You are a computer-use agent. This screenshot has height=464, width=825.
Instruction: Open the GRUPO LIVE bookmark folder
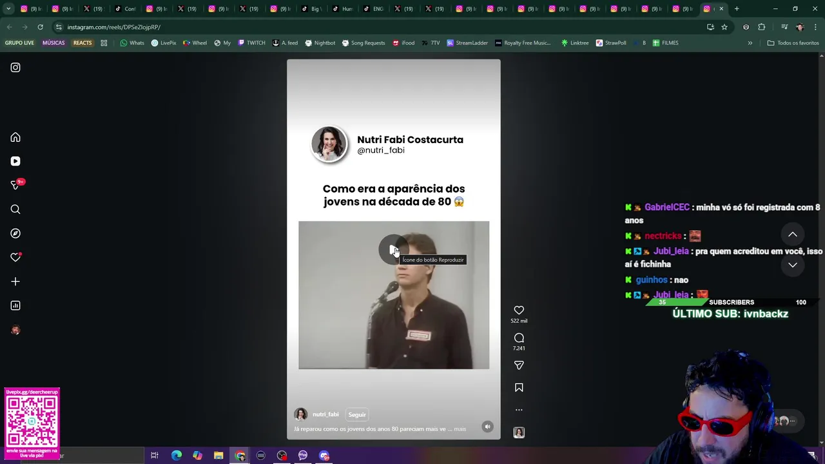[19, 43]
